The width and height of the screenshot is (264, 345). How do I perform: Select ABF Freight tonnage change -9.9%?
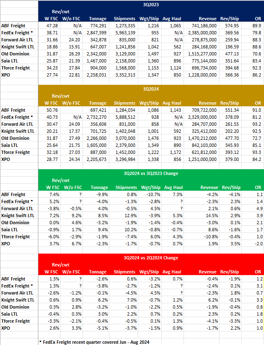(102, 194)
